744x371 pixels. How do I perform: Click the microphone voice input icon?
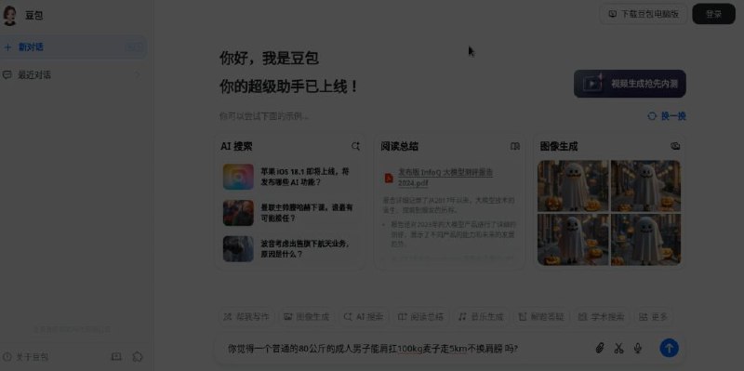click(638, 349)
